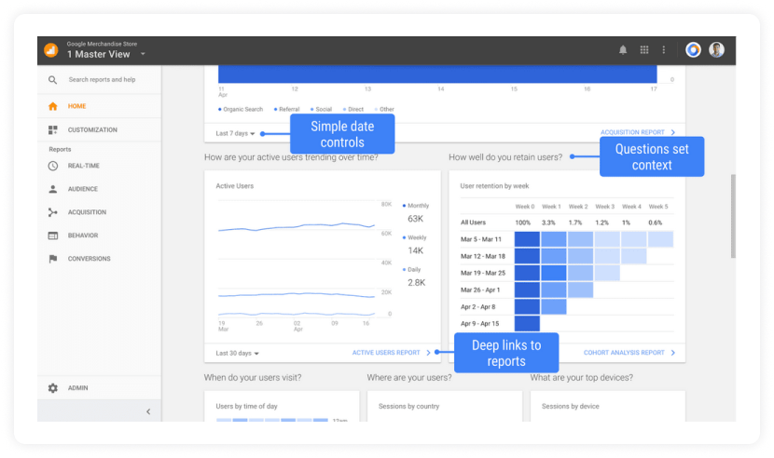
Task: Click the Conversions flag icon
Action: pyautogui.click(x=53, y=259)
